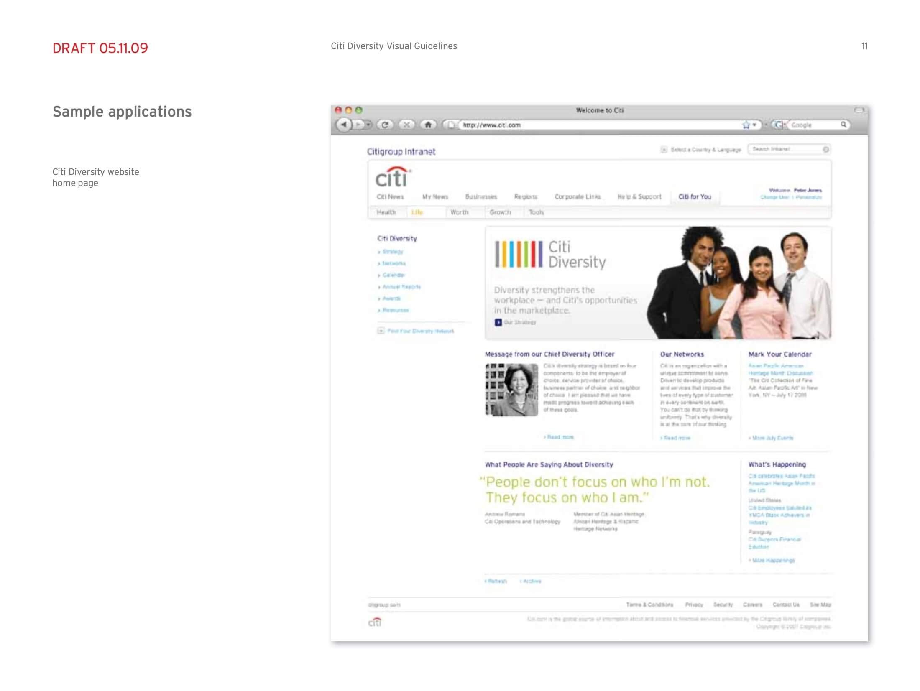This screenshot has height=691, width=920.
Task: Click Read more under Chief Diversity Officer message
Action: point(559,437)
